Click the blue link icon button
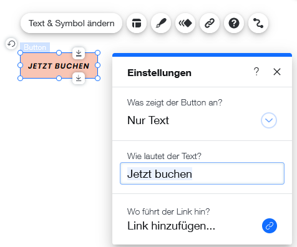Viewport: 297px width, 247px height. tap(270, 226)
